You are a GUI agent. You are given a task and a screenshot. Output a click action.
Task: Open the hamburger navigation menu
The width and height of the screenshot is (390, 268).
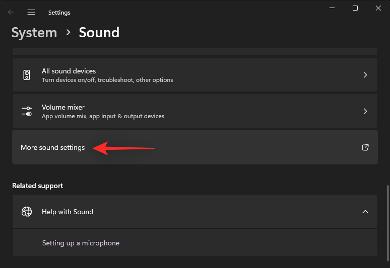tap(31, 12)
